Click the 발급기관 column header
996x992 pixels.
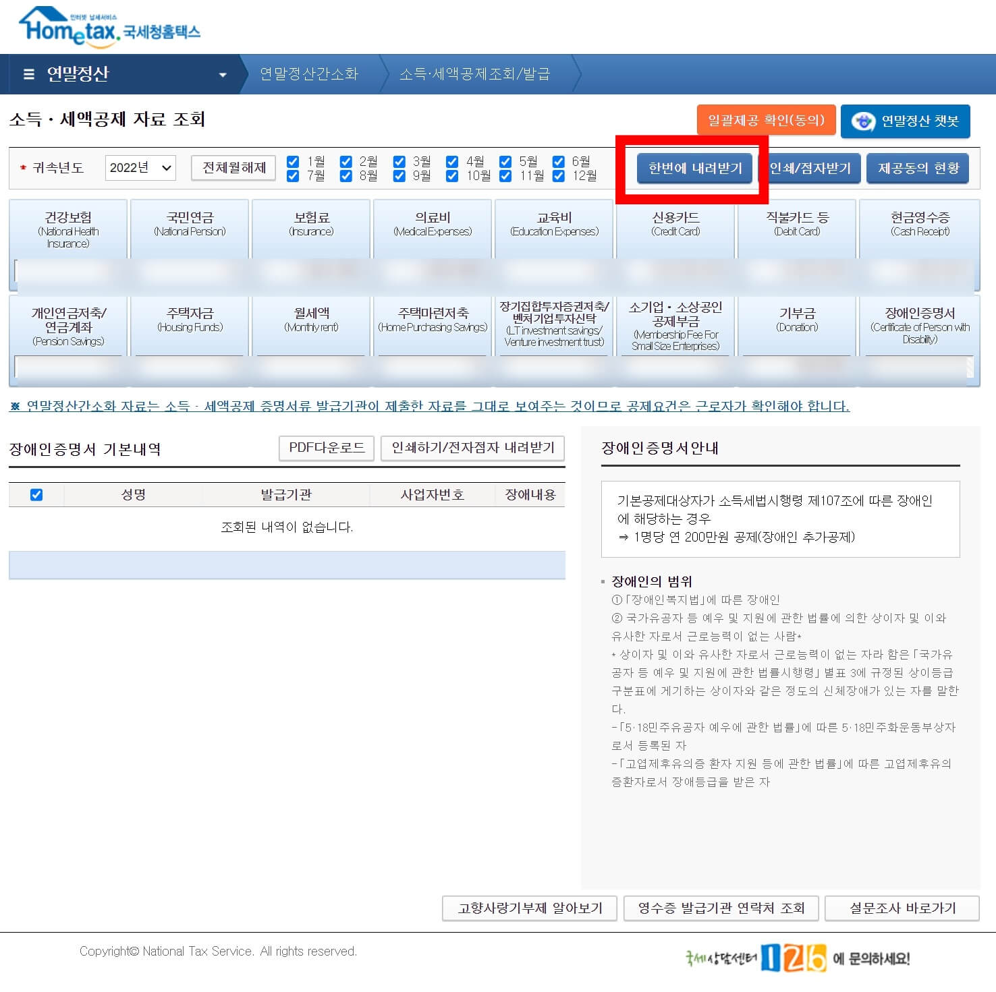[x=286, y=495]
